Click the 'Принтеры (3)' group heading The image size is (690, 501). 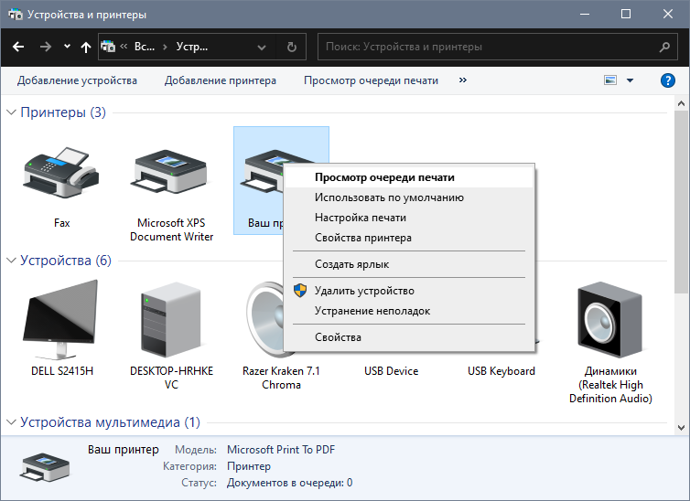(63, 112)
